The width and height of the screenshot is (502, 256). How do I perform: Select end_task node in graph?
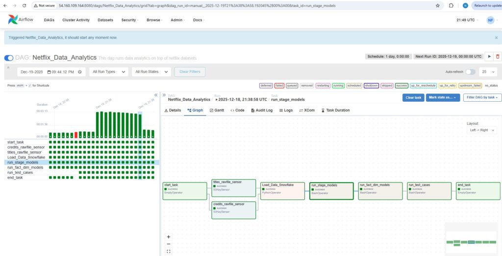coord(478,191)
